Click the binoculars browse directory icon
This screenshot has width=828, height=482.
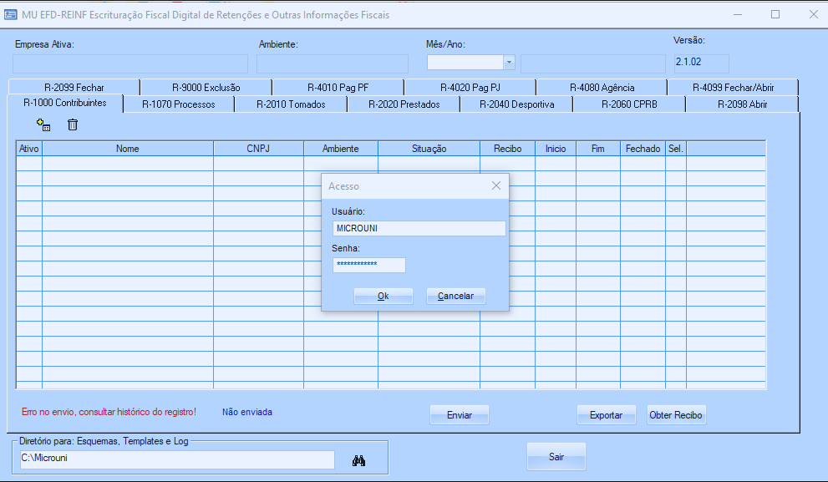click(359, 460)
